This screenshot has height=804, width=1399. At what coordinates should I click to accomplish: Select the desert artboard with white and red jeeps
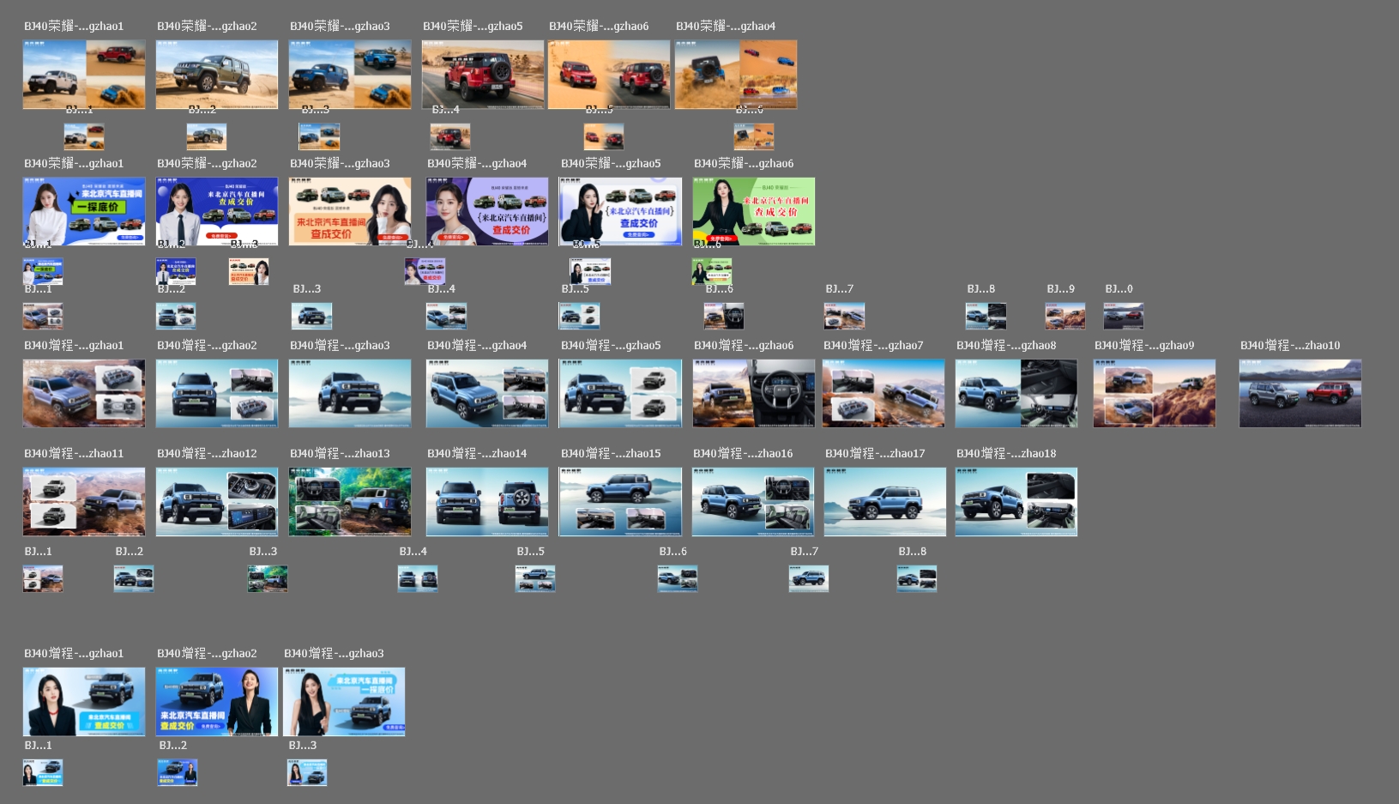click(84, 75)
